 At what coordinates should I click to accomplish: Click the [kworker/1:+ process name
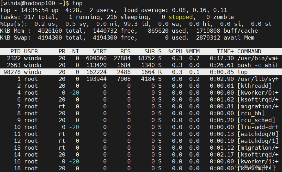(x=258, y=161)
